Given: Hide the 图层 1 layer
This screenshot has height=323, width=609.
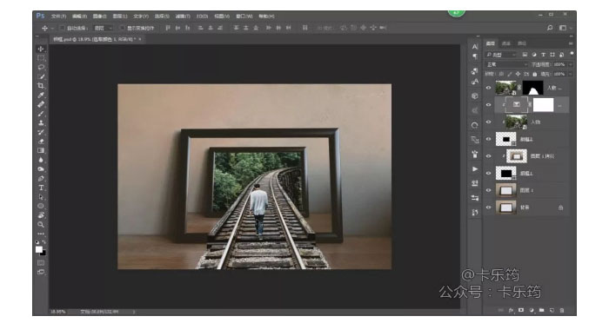Looking at the screenshot, I should coord(489,190).
